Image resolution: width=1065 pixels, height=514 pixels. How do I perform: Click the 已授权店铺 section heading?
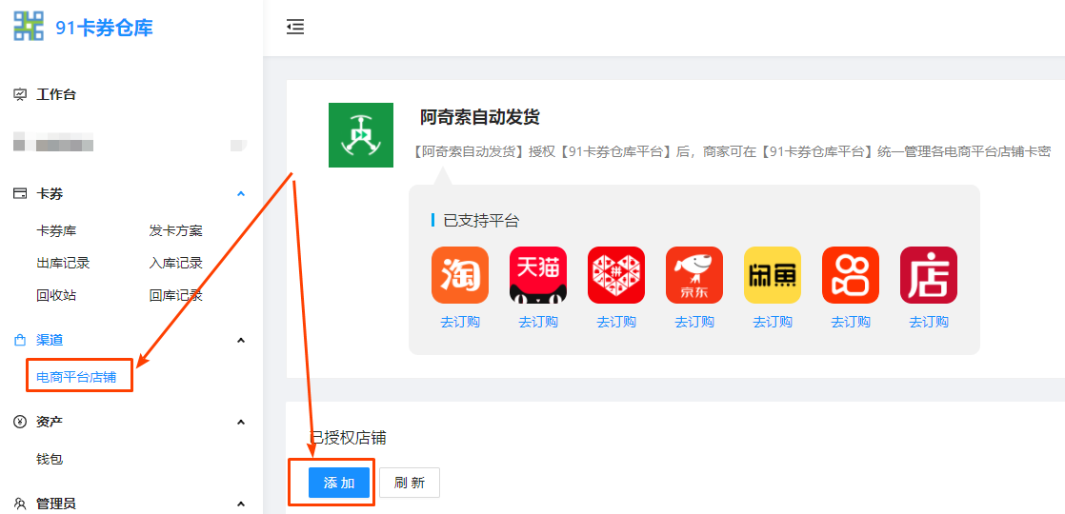click(348, 438)
